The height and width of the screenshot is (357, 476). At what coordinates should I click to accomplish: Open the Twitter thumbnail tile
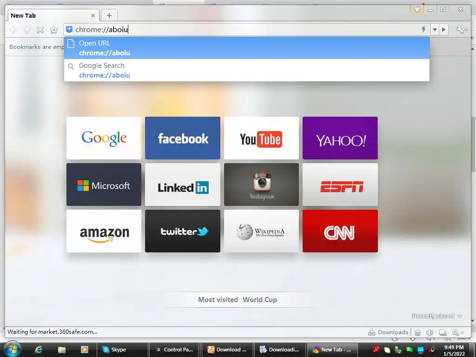coord(183,231)
